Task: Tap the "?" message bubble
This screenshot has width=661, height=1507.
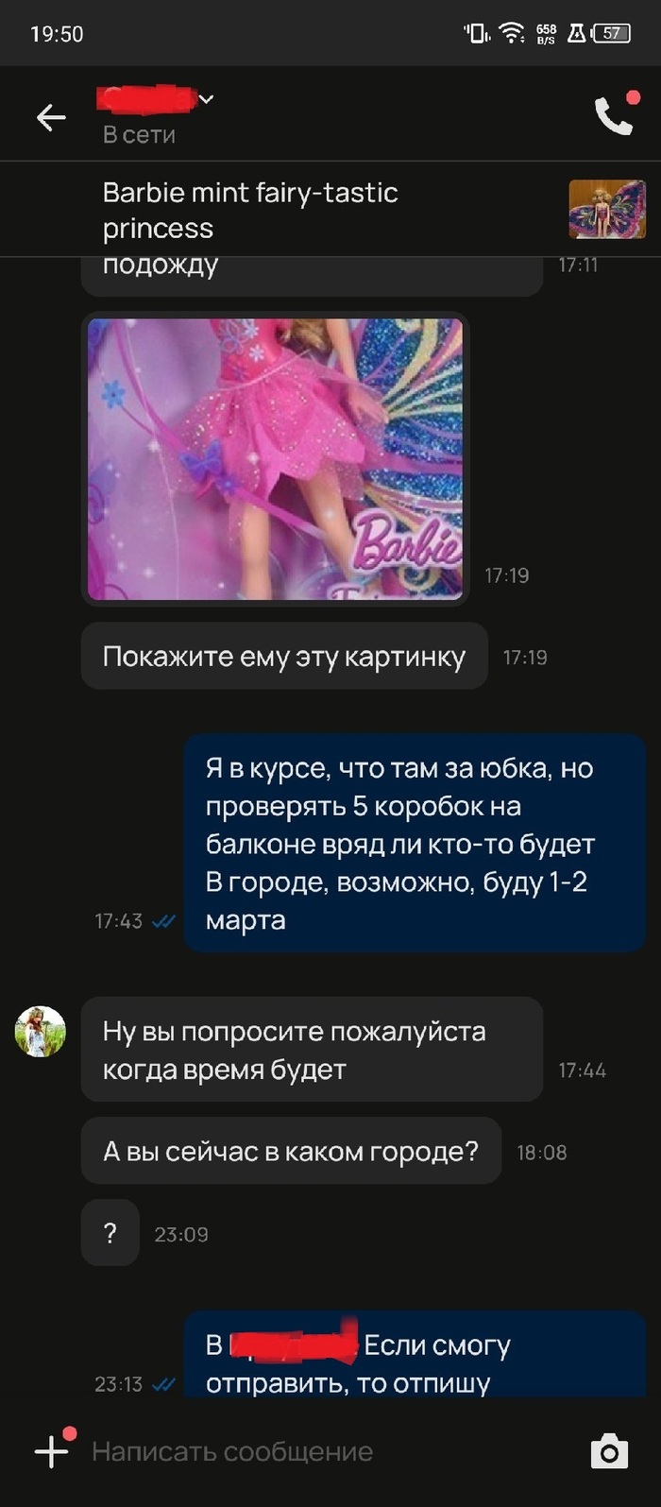Action: coord(110,1233)
